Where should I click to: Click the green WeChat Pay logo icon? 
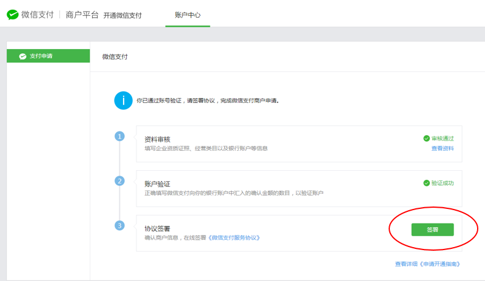[x=13, y=15]
